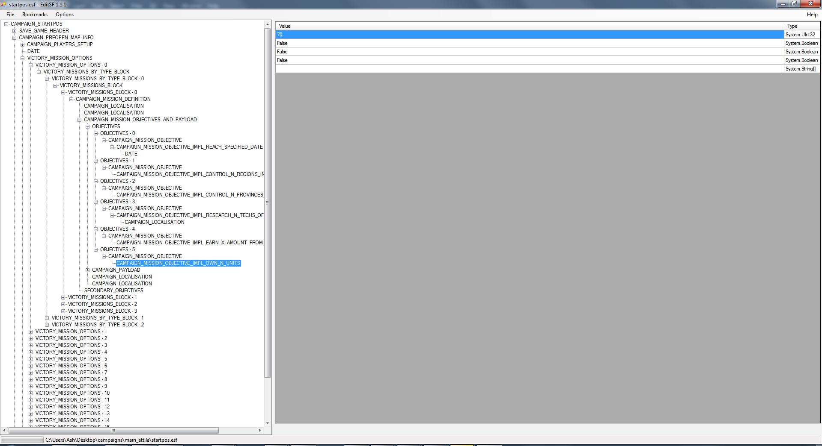Select the SECONDARY_OBJECTIVES tree item

click(113, 290)
